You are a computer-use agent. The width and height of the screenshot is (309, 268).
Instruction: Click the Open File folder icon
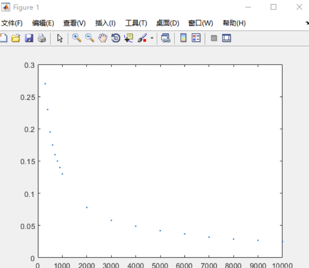click(16, 38)
